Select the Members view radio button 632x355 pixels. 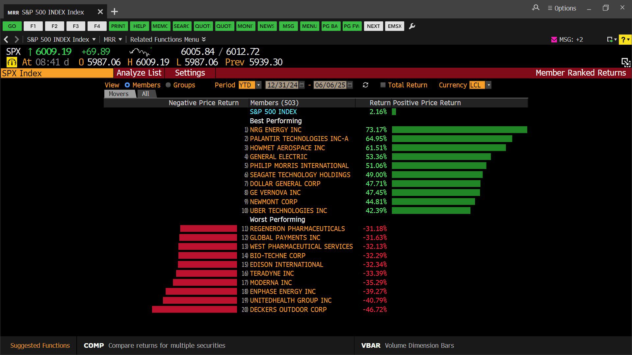pos(127,85)
